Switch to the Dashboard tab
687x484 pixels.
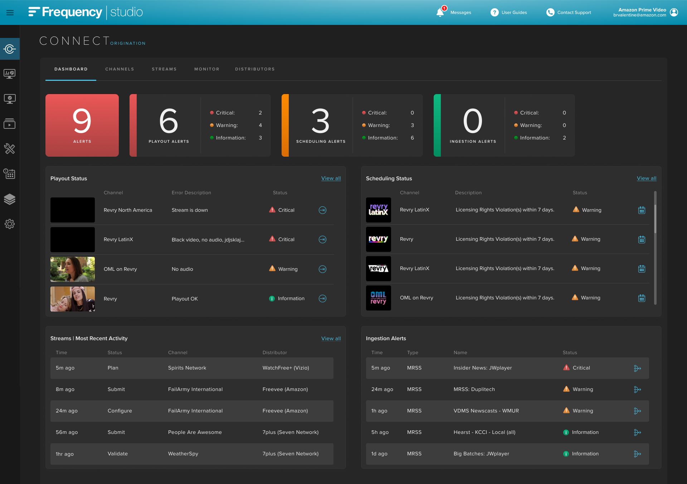point(71,69)
